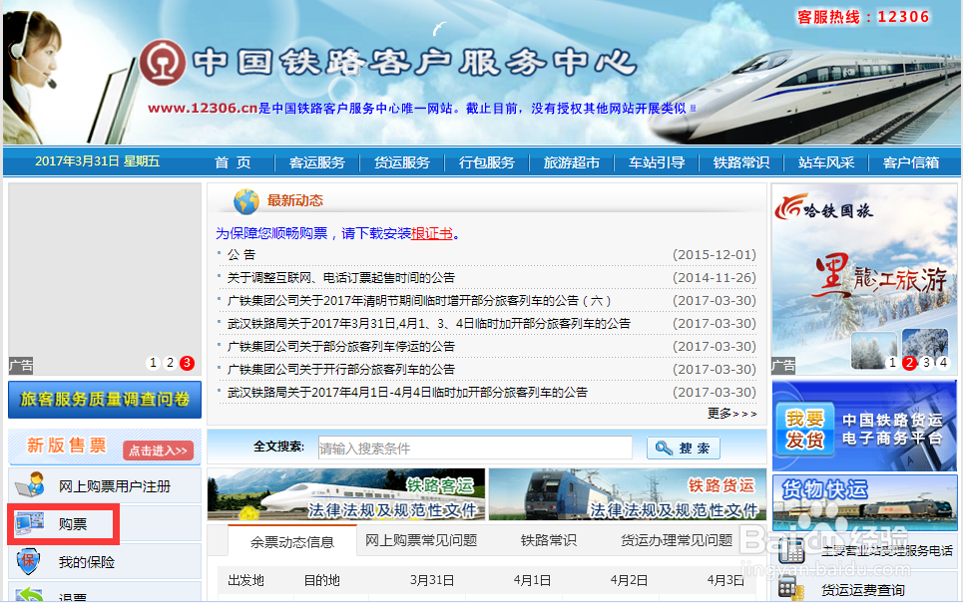Viewport: 963px width, 603px height.
Task: Open the 货运服务 menu item
Action: coord(402,161)
